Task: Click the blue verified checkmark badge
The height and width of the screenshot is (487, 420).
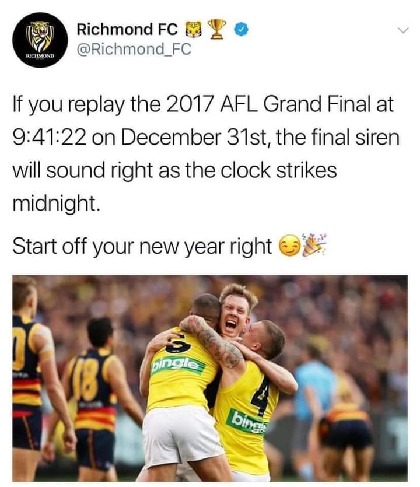Action: [x=242, y=30]
